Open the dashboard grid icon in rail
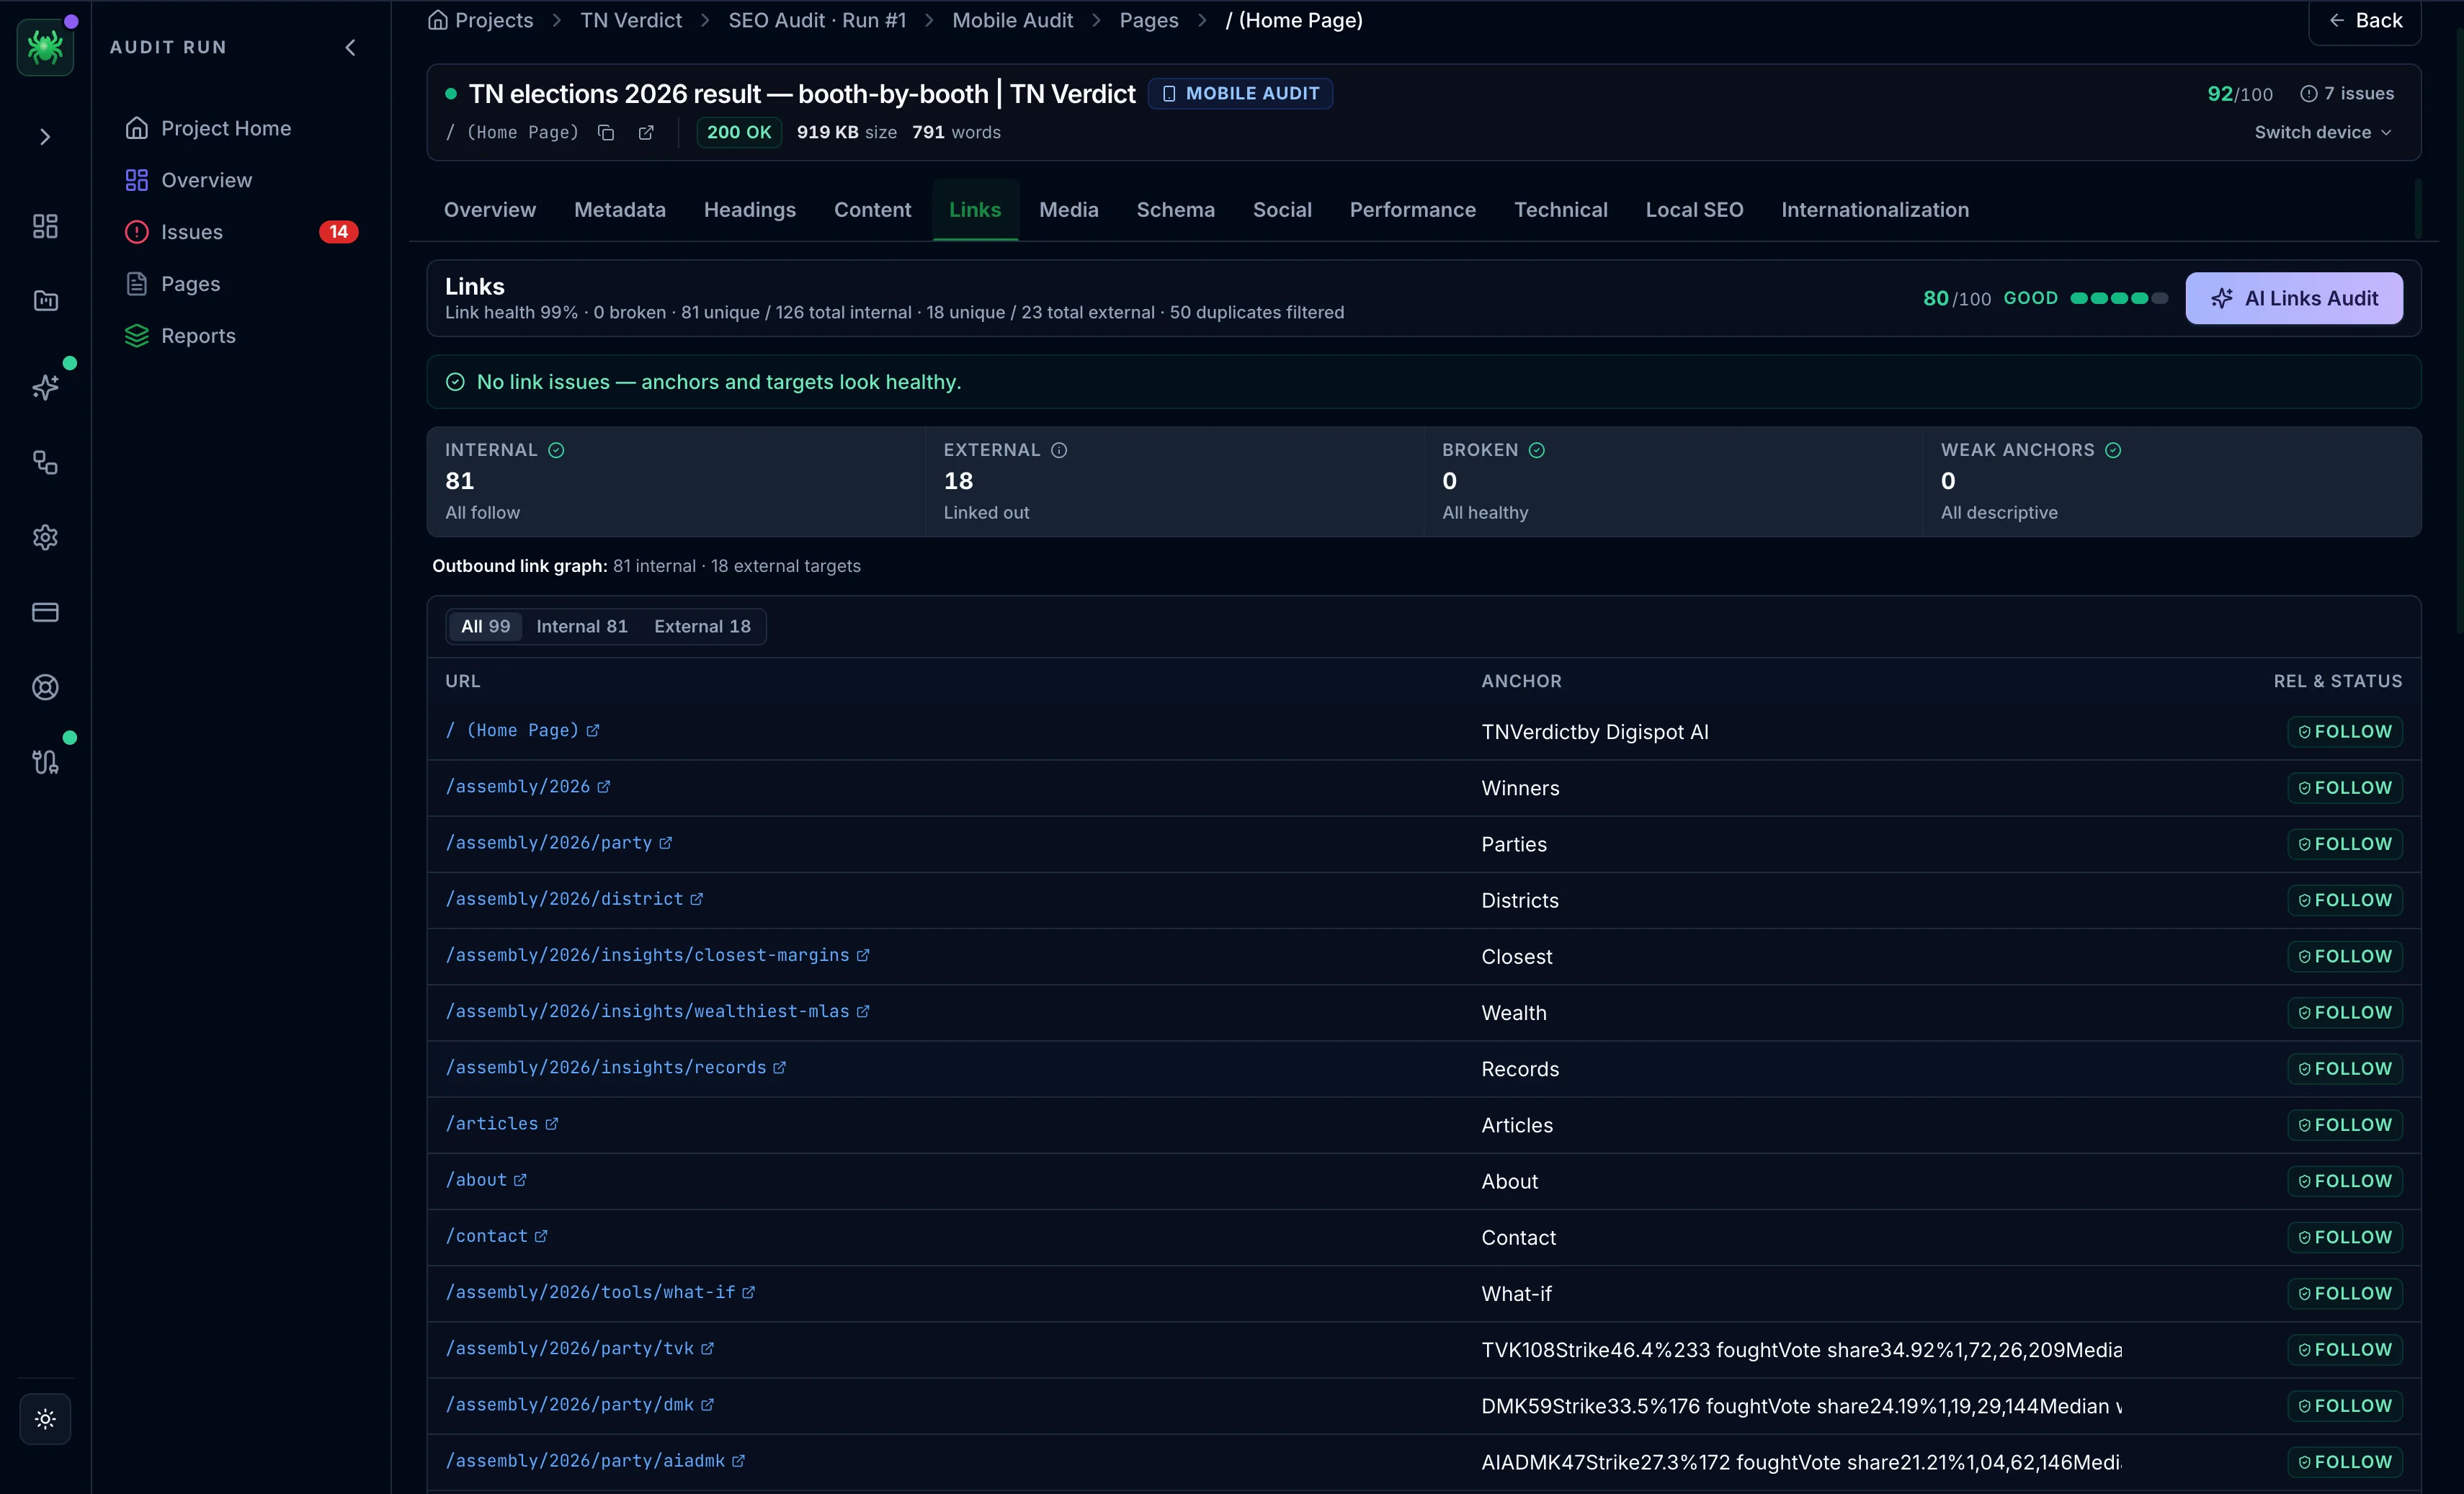2464x1494 pixels. [45, 226]
